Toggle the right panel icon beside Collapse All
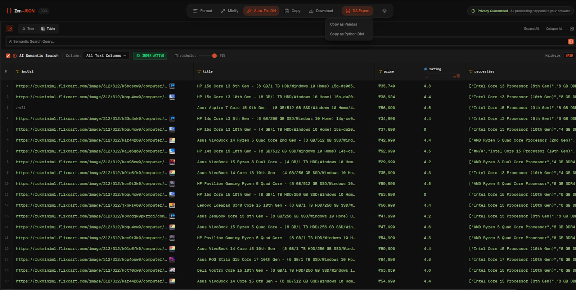Screen dimensions: 576x290 pyautogui.click(x=571, y=29)
